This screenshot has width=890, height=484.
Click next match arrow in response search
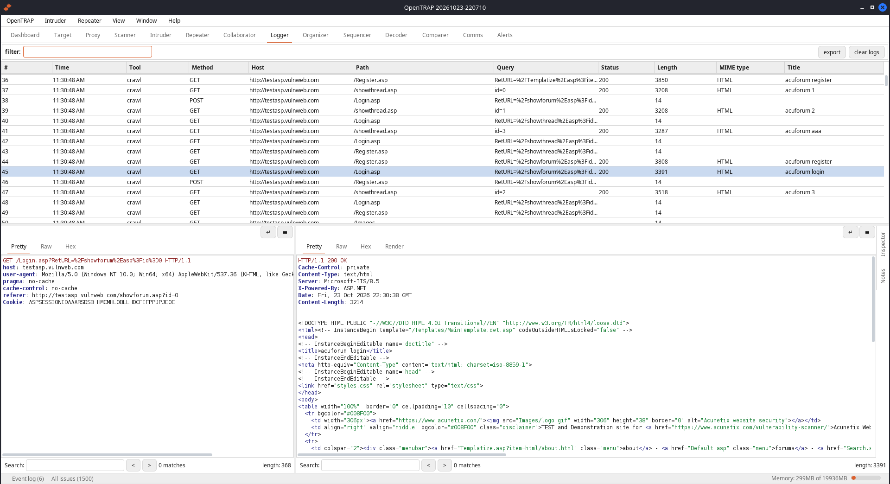[x=445, y=465]
